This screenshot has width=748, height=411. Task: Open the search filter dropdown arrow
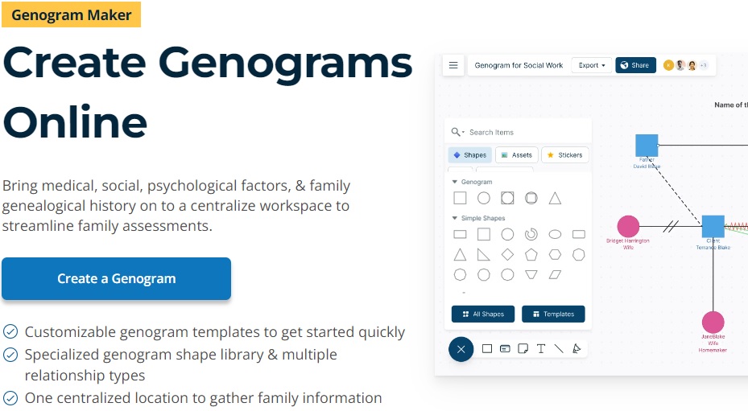(x=463, y=133)
